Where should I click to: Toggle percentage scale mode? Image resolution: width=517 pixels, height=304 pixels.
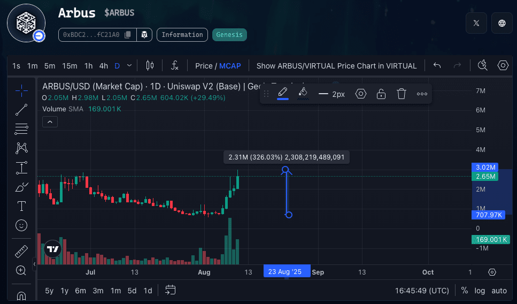pos(464,291)
